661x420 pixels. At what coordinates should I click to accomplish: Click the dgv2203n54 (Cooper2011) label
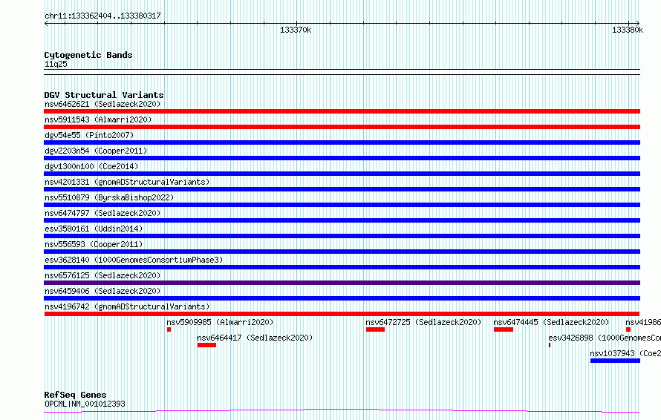tap(96, 151)
